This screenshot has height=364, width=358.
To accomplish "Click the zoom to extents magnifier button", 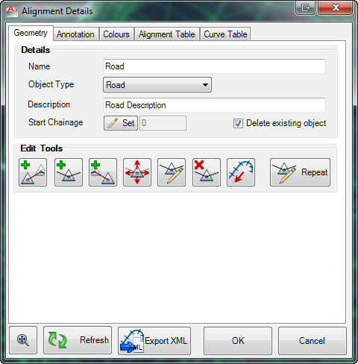I will point(23,340).
